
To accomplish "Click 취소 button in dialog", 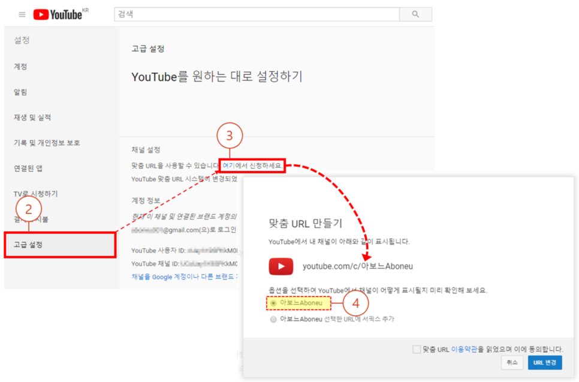I will (512, 362).
